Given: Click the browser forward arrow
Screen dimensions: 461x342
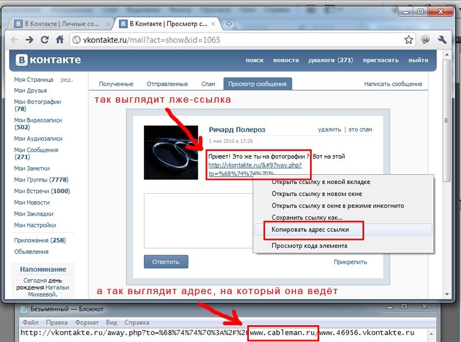Looking at the screenshot, I should tap(29, 40).
